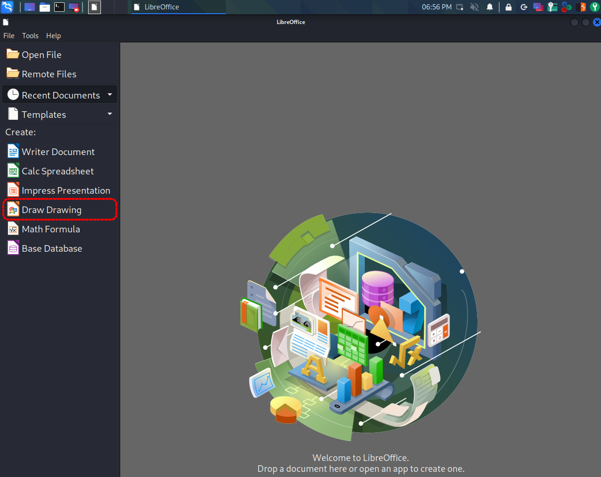Click the purple and red displays tray icon
The height and width of the screenshot is (477, 601).
pos(538,7)
